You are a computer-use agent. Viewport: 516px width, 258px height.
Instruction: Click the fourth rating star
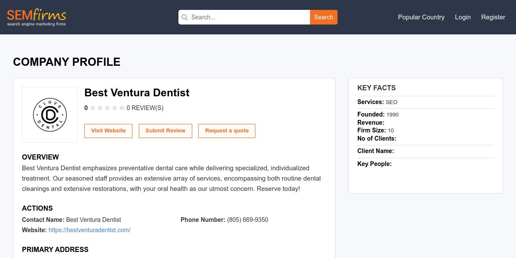click(x=115, y=108)
